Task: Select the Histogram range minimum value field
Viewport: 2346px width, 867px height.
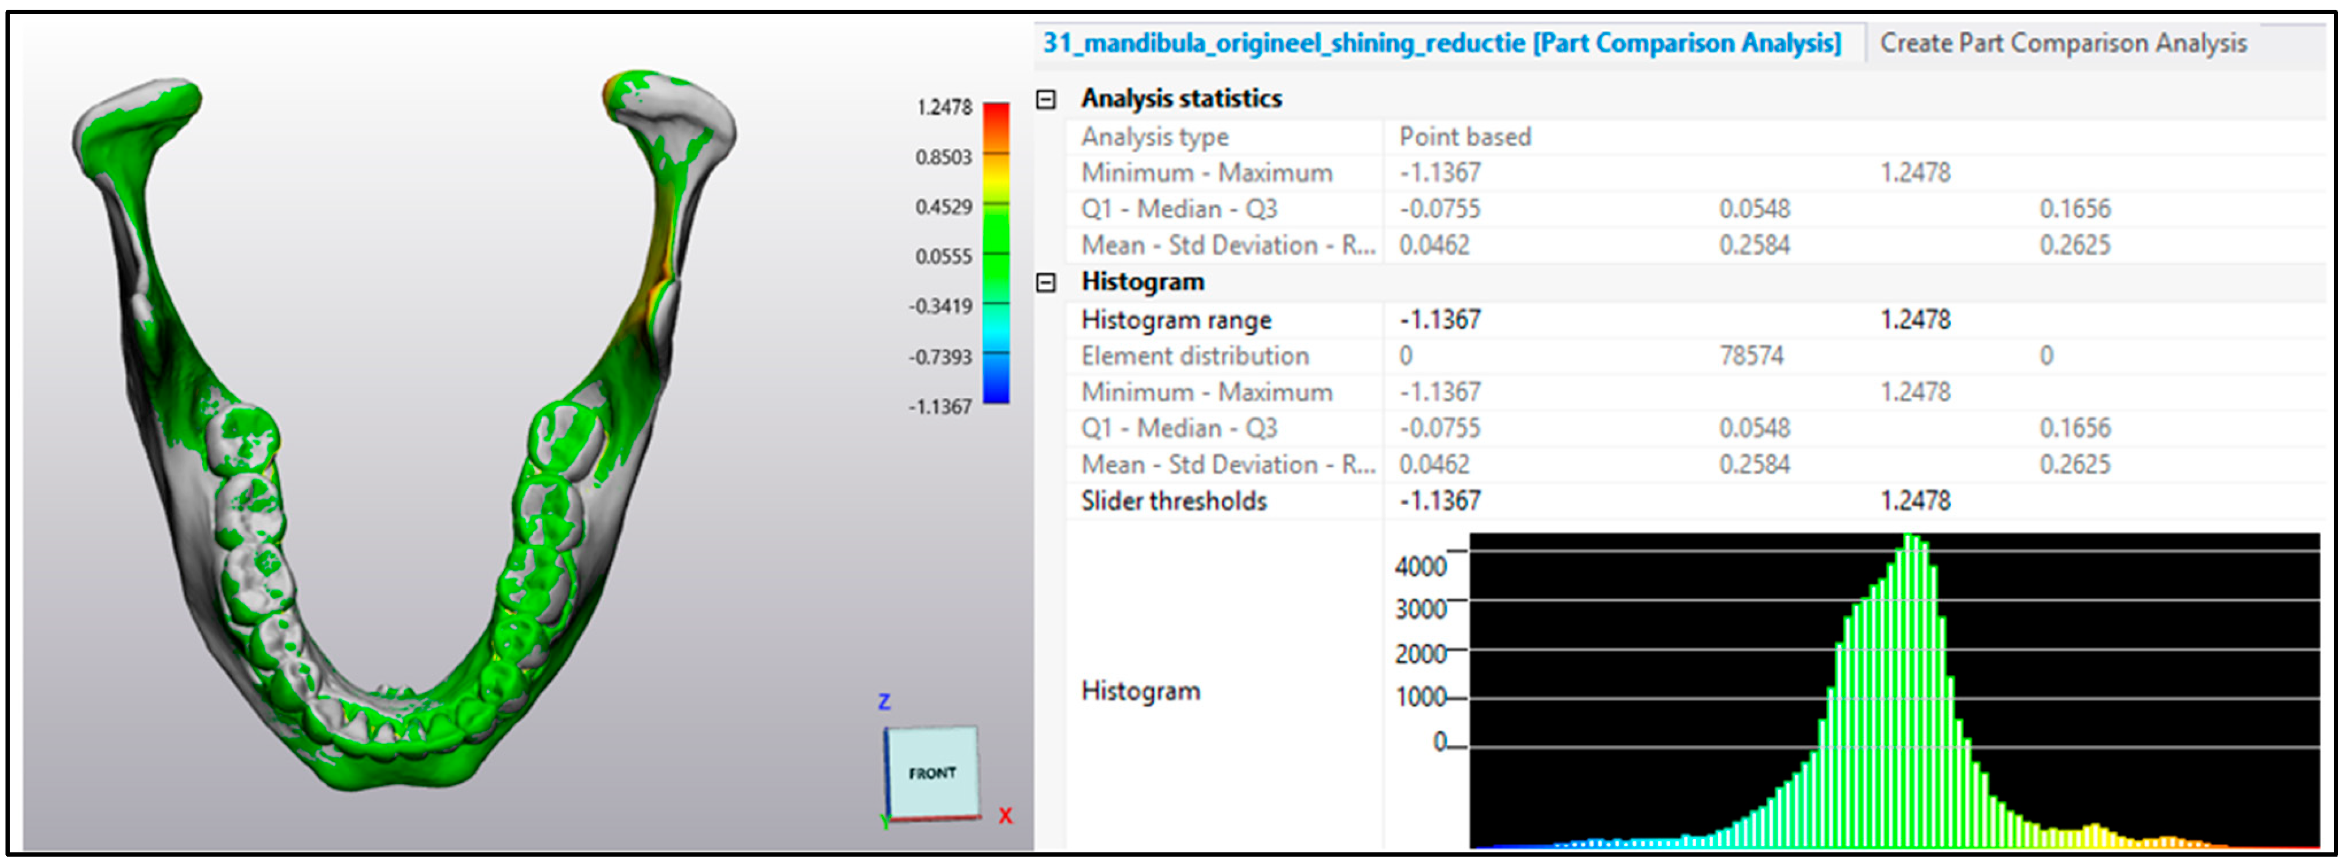Action: [x=1440, y=320]
